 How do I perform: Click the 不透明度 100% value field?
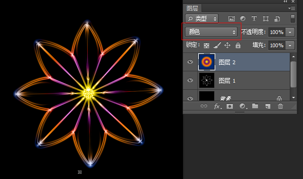tap(277, 32)
